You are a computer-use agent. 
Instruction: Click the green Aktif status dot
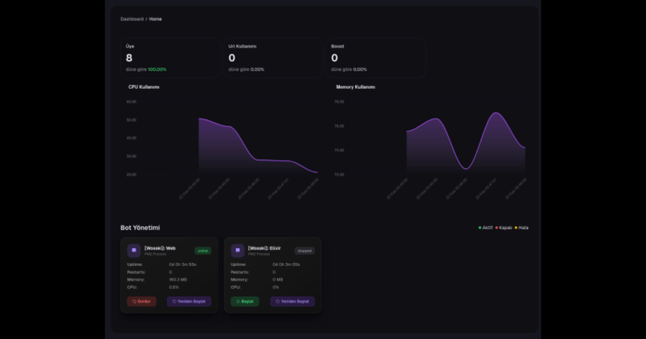tap(480, 228)
